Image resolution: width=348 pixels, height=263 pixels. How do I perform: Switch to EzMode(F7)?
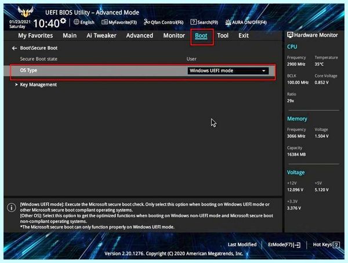[x=284, y=245]
